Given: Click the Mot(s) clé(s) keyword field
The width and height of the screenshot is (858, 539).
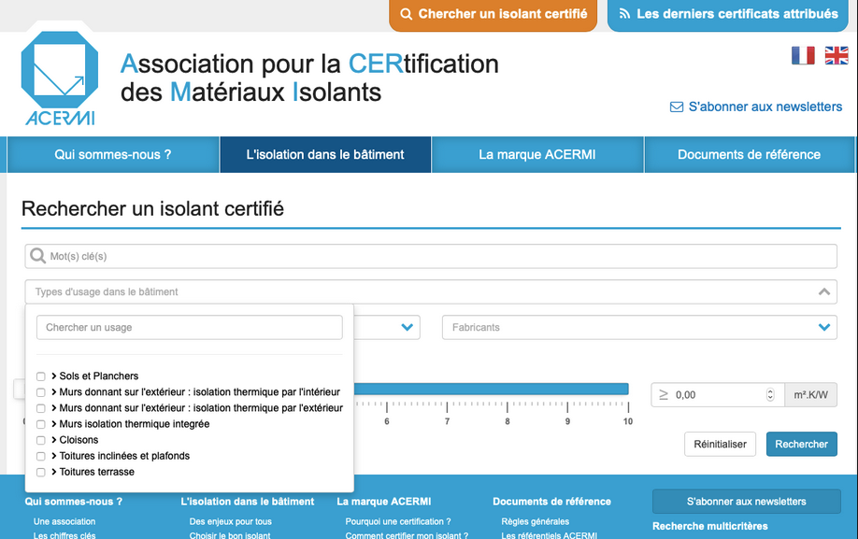Looking at the screenshot, I should click(x=431, y=256).
